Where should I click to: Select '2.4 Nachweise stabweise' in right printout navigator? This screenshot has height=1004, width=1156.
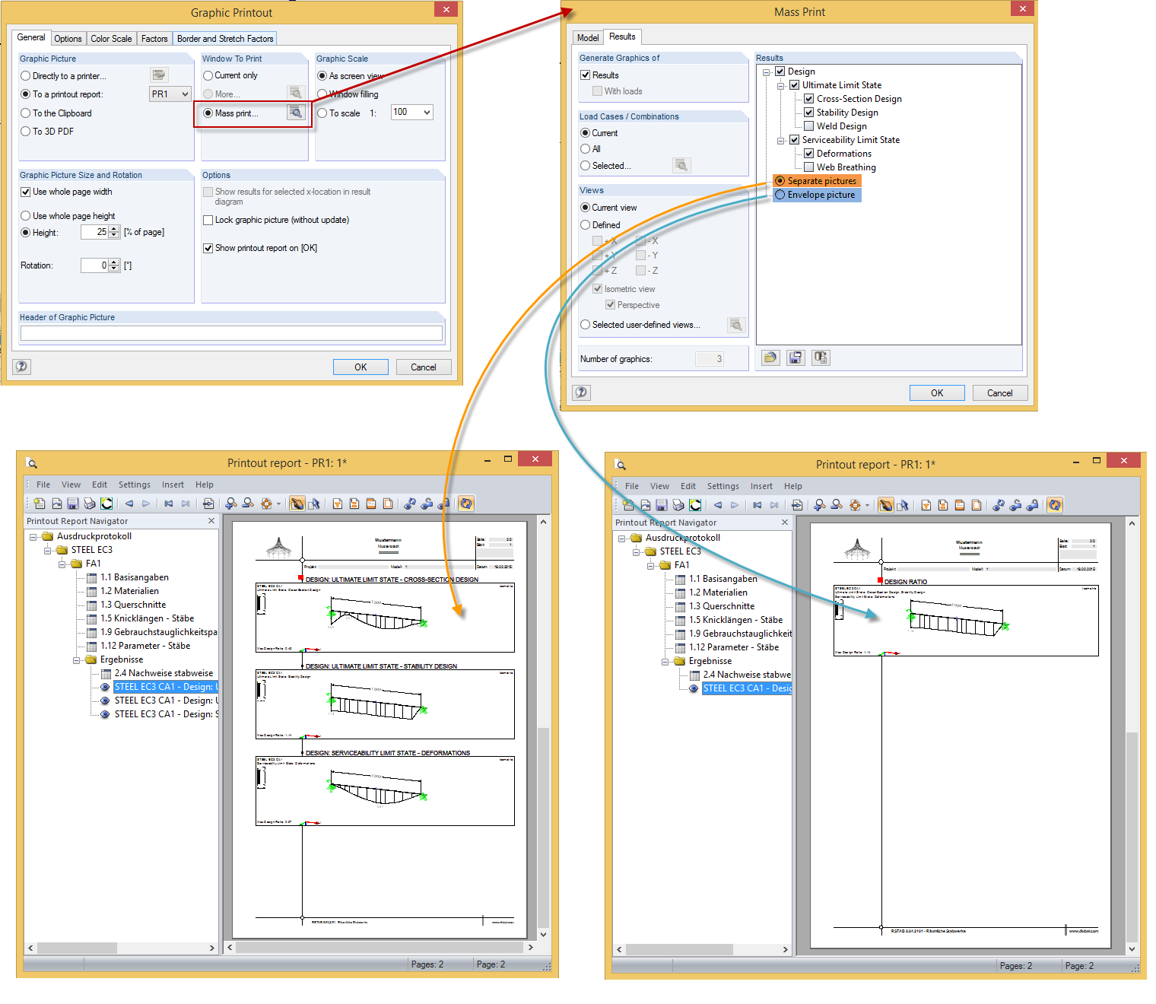pos(747,675)
